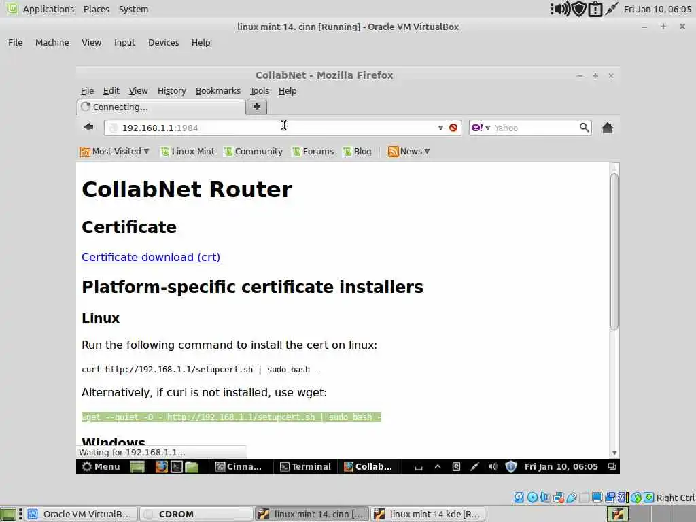
Task: Click VirtualBox network adapters status icon
Action: [559, 497]
